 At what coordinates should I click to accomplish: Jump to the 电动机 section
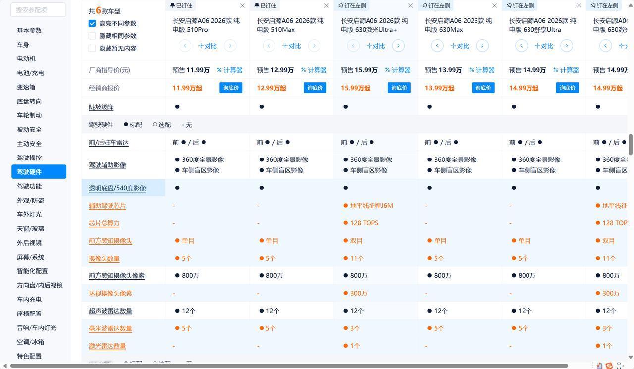[26, 58]
